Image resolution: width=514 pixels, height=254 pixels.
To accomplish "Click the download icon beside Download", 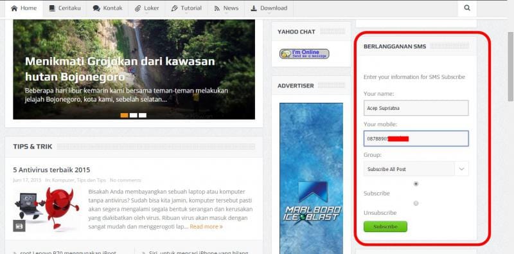I will click(x=254, y=8).
